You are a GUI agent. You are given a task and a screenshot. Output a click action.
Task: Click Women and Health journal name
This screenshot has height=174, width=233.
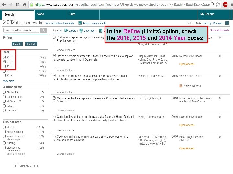190,76
